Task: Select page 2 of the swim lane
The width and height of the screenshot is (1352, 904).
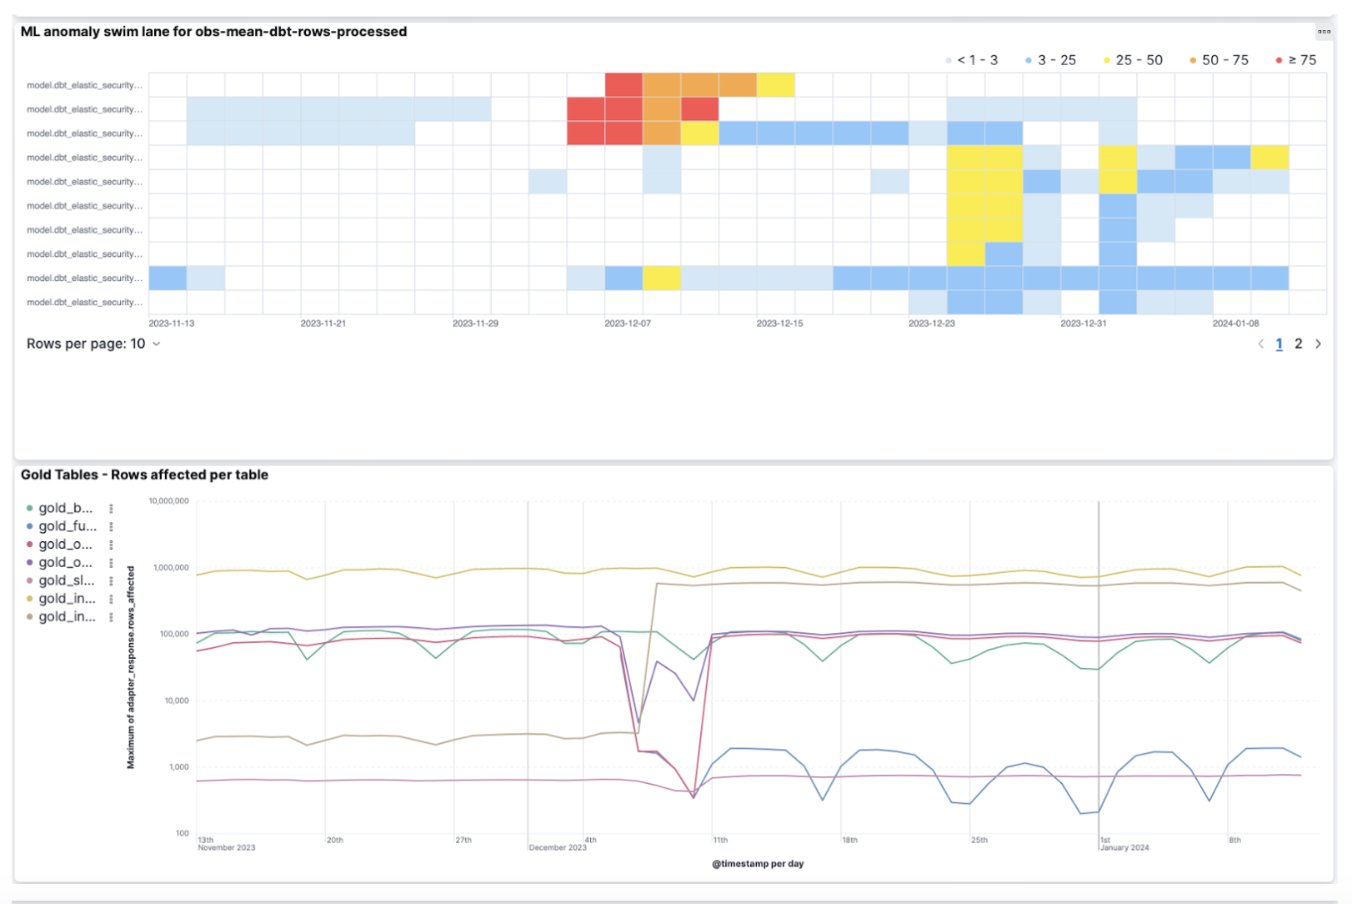Action: coord(1298,344)
